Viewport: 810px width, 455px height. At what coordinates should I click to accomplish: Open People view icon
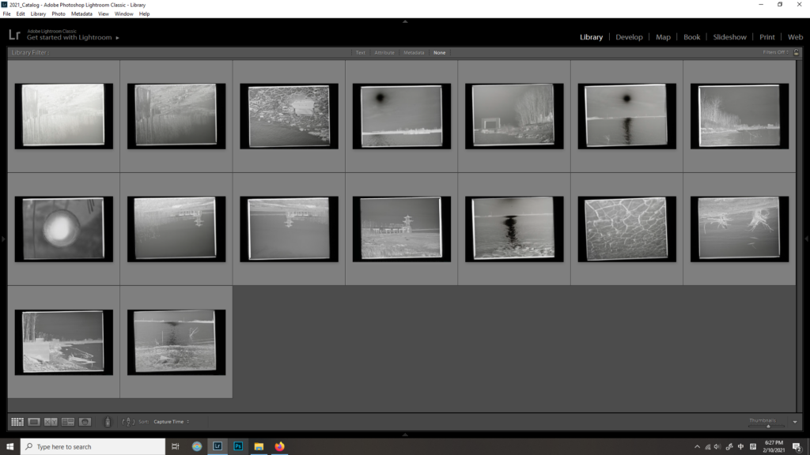tap(85, 422)
